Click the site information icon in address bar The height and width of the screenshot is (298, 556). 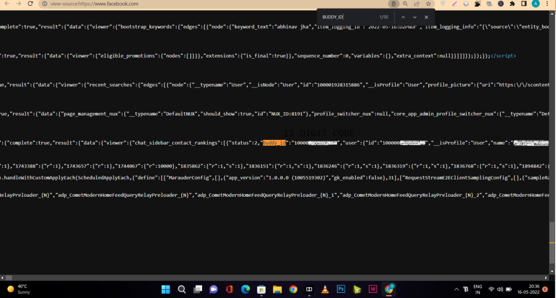click(45, 4)
